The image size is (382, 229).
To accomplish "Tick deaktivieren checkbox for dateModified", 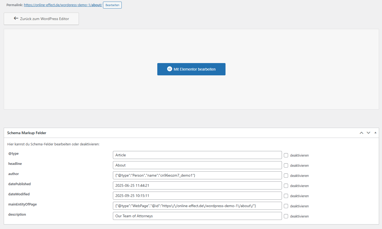I will coord(286,196).
